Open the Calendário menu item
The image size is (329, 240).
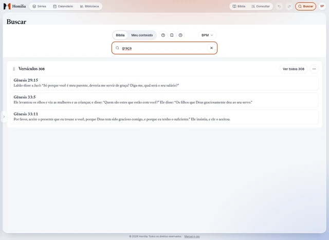point(63,6)
